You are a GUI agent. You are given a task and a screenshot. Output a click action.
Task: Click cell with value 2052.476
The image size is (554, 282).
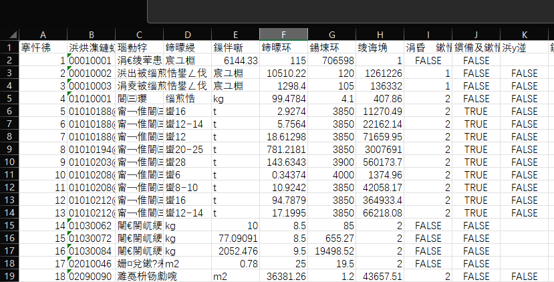235,251
